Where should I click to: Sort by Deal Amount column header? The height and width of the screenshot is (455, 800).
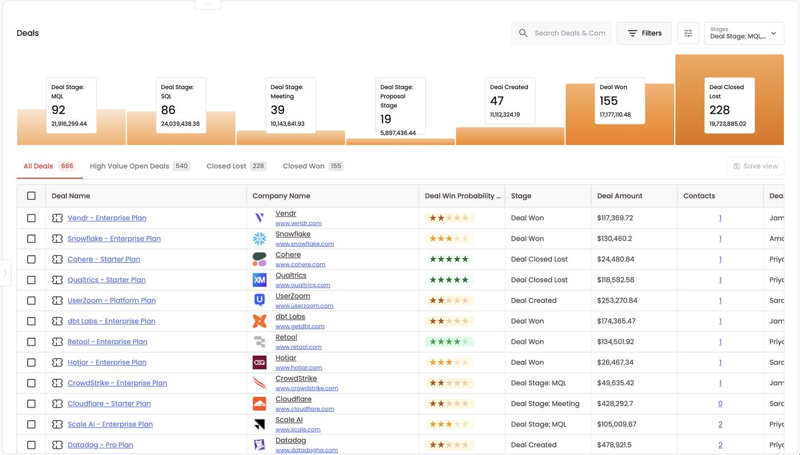[620, 196]
